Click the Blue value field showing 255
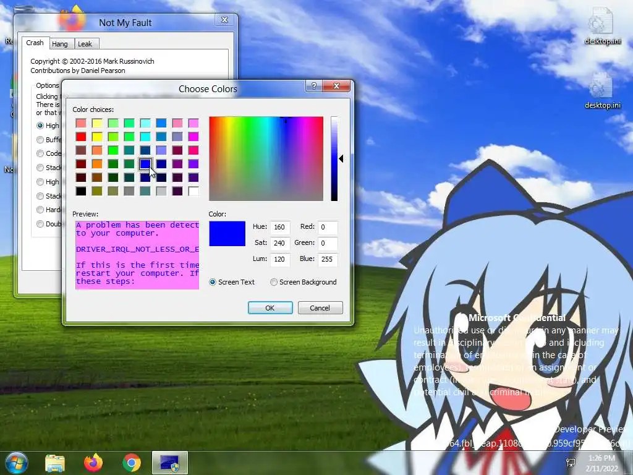This screenshot has width=633, height=475. [x=328, y=259]
